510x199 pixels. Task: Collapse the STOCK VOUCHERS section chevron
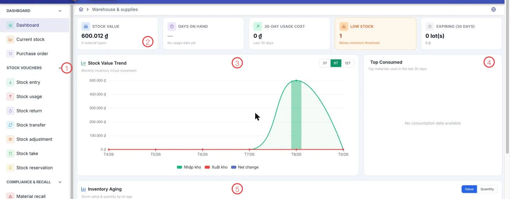[x=60, y=68]
